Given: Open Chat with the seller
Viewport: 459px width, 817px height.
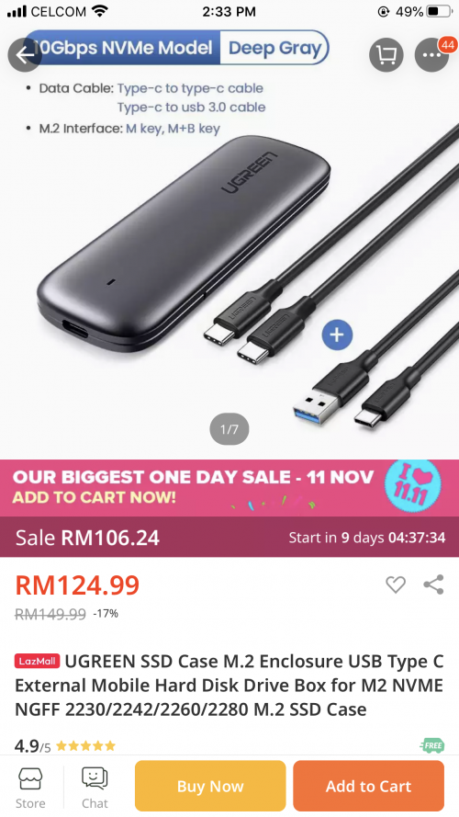Looking at the screenshot, I should (x=95, y=787).
